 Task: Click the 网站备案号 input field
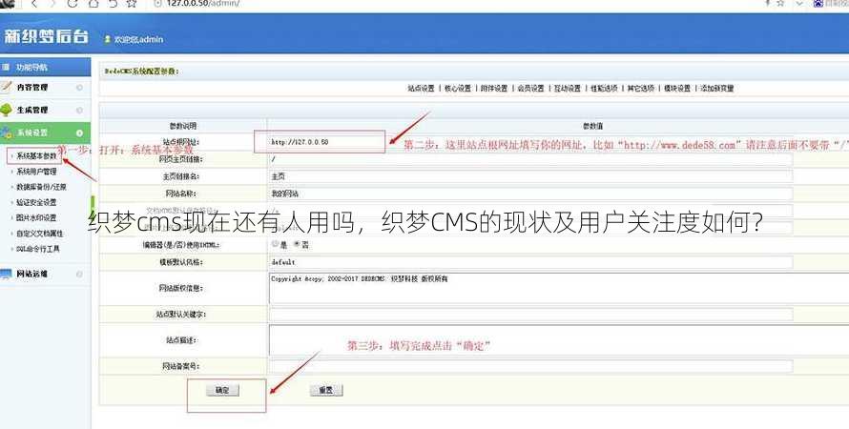tap(530, 366)
